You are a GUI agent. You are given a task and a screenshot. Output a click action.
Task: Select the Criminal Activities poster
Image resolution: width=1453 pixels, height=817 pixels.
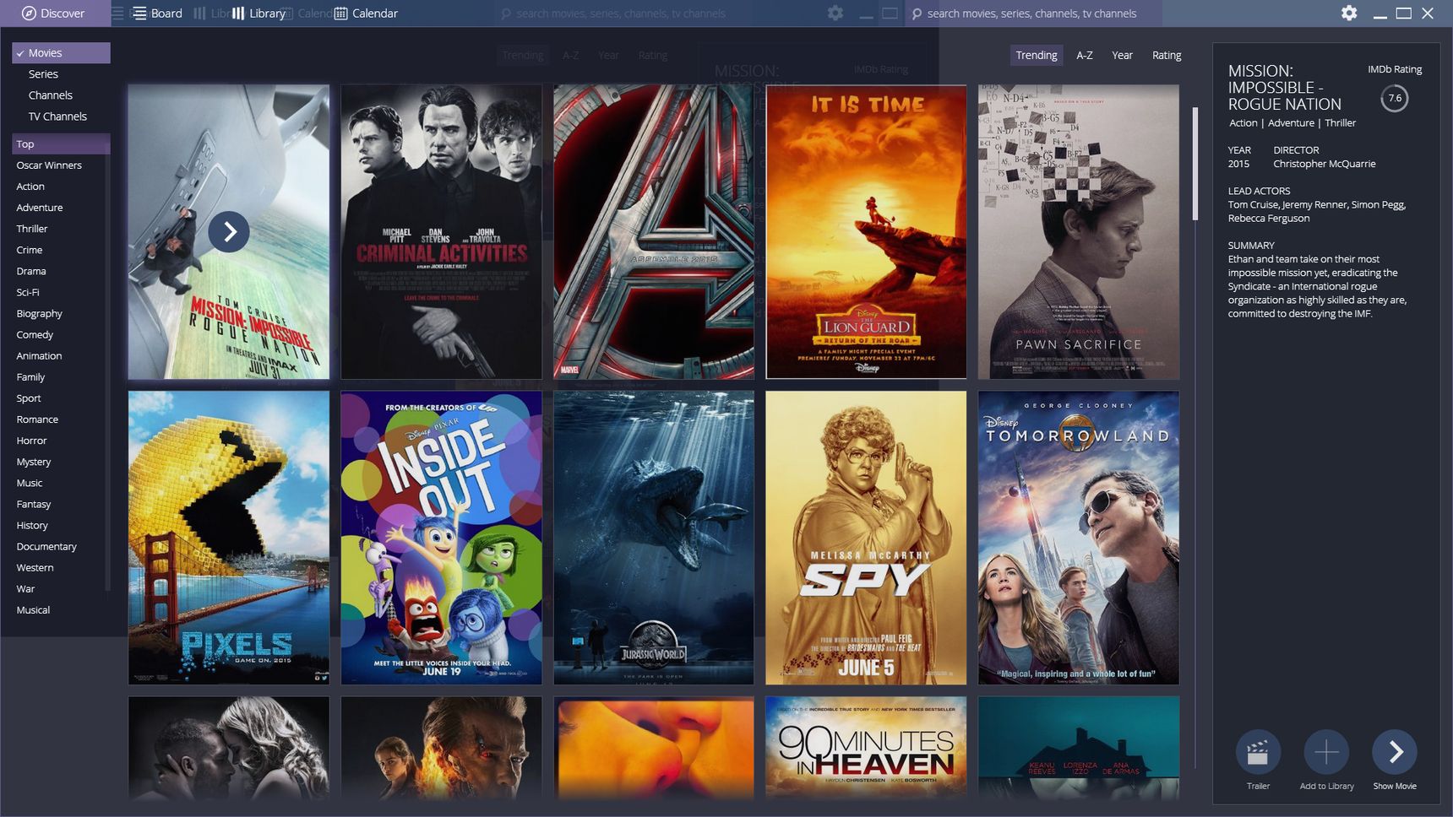(x=441, y=231)
